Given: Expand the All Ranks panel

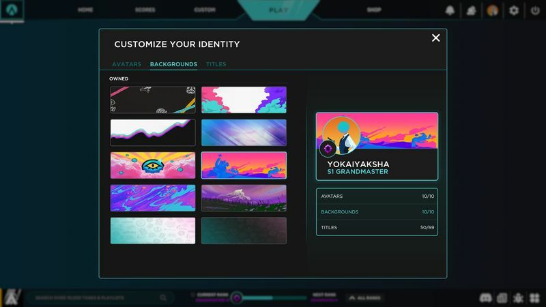Looking at the screenshot, I should 364,298.
